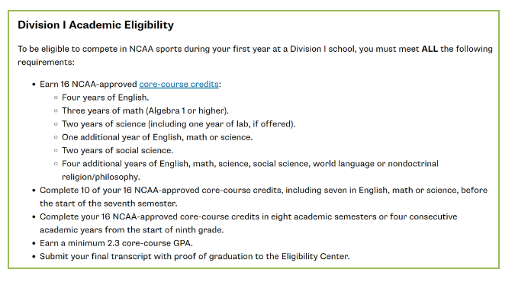The height and width of the screenshot is (282, 515).
Task: Click Two years of science list item
Action: (x=179, y=123)
